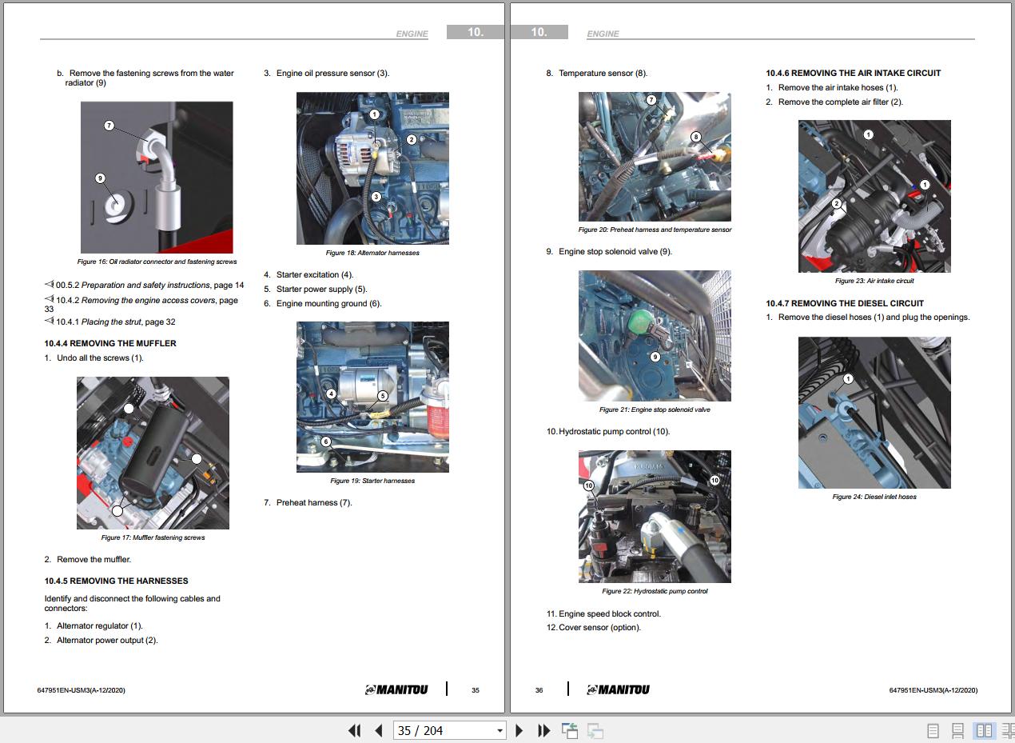Screen dimensions: 1015x743
Task: Click heading 10.4.4 REMOVING THE MUFFLER
Action: [x=110, y=343]
